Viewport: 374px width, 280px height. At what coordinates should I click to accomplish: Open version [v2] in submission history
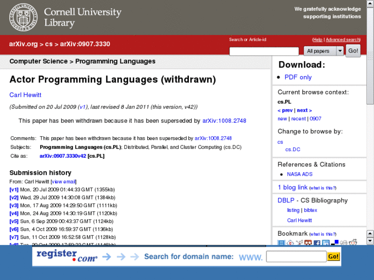pyautogui.click(x=14, y=198)
